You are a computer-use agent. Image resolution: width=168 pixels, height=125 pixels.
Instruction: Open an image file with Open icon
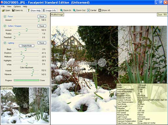click(6, 10)
